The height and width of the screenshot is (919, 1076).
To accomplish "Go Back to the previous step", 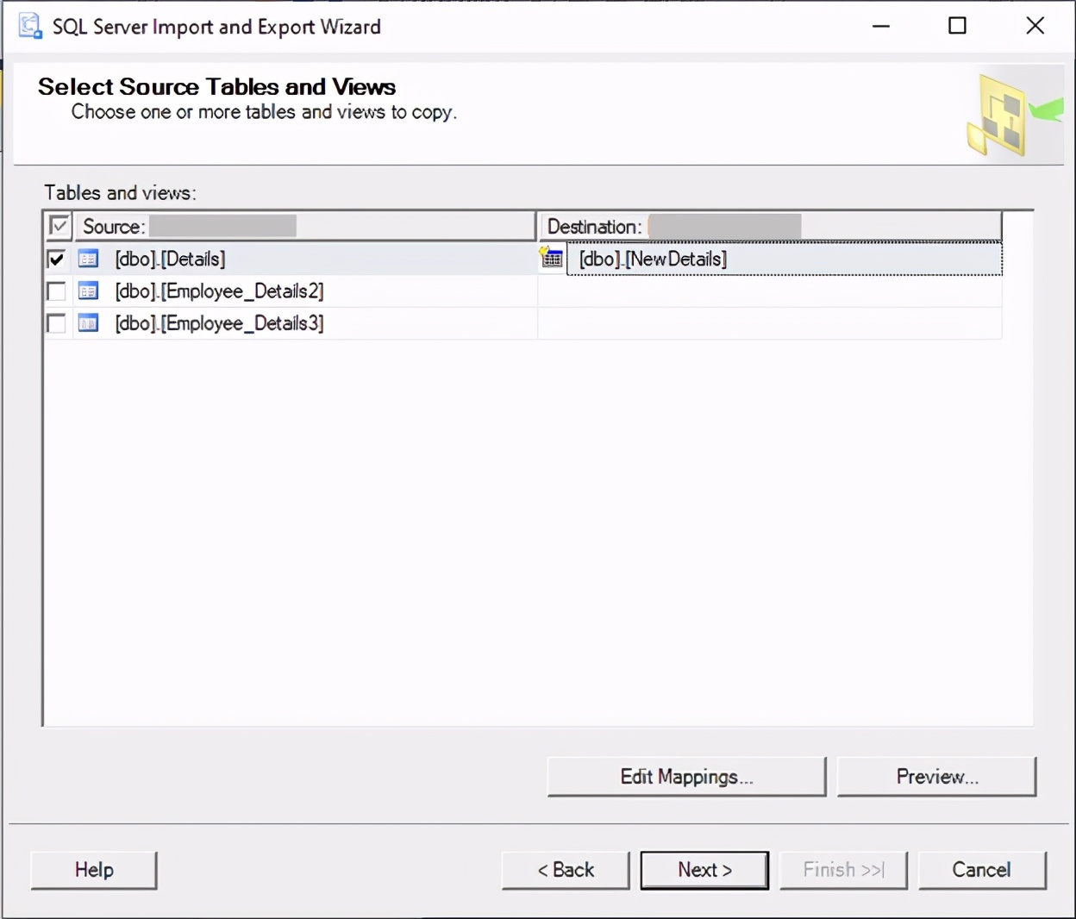I will pyautogui.click(x=566, y=870).
